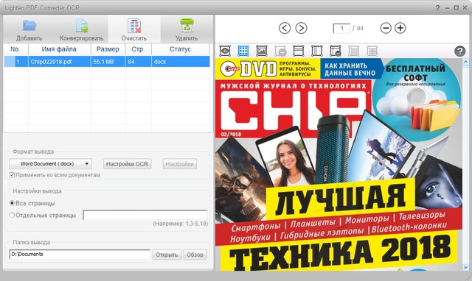Maximize the Lighten PDF Converter window
472x281 pixels.
(457, 8)
